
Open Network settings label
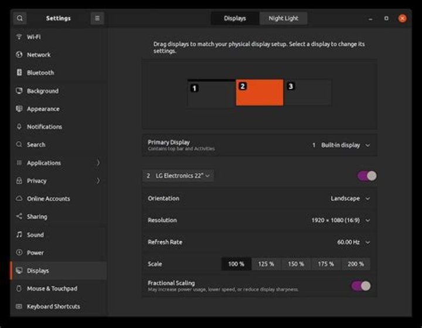39,55
